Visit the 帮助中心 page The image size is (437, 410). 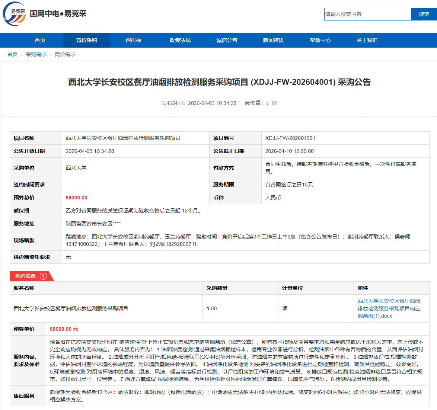(x=320, y=40)
